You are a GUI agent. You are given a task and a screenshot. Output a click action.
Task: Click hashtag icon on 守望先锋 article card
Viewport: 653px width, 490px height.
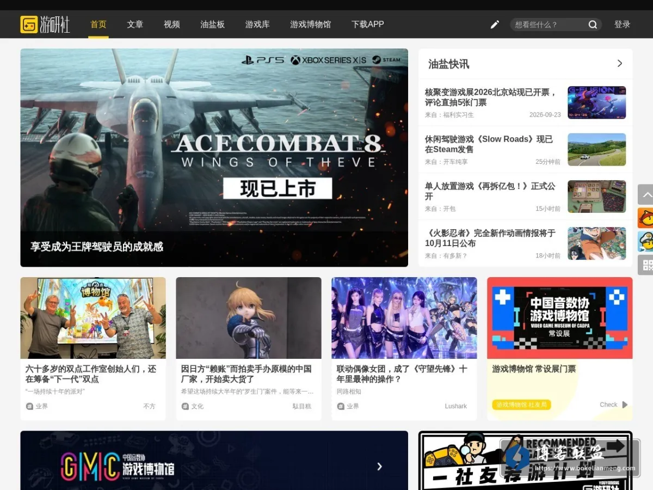(x=341, y=406)
